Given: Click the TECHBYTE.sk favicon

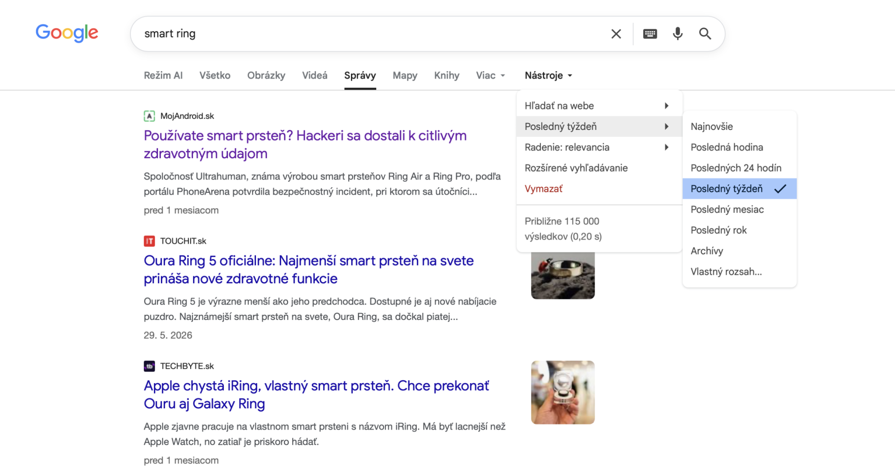Looking at the screenshot, I should coord(149,366).
